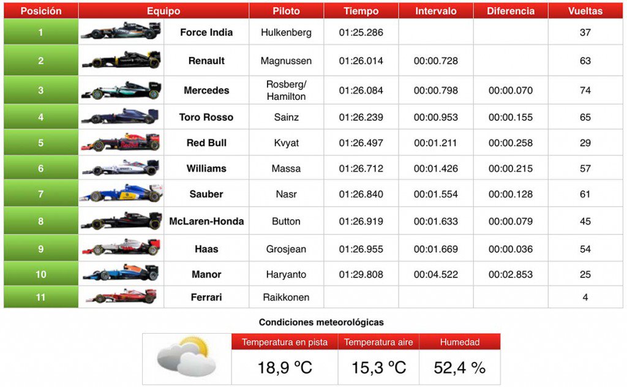Click the McLaren-Honda car image
The height and width of the screenshot is (387, 627).
(122, 220)
